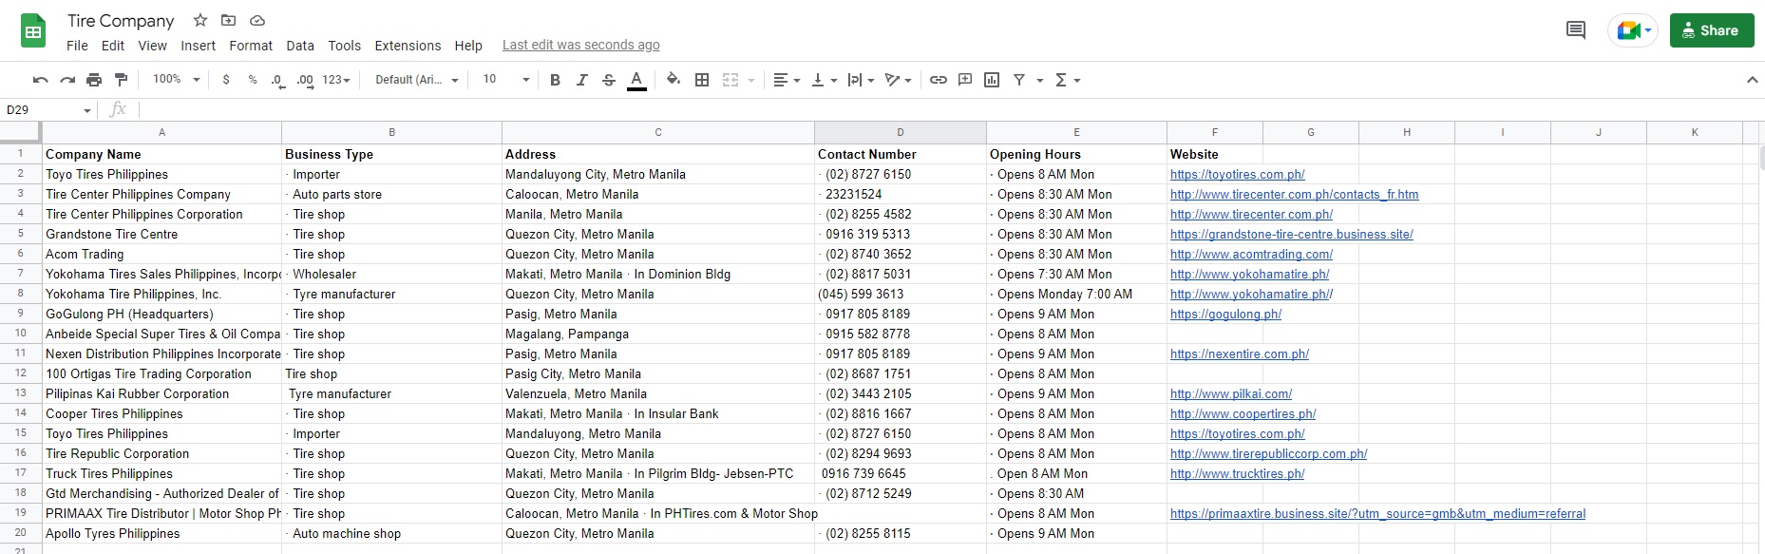Open http://www.pilkai.com/ link
The image size is (1765, 554).
[x=1231, y=394]
